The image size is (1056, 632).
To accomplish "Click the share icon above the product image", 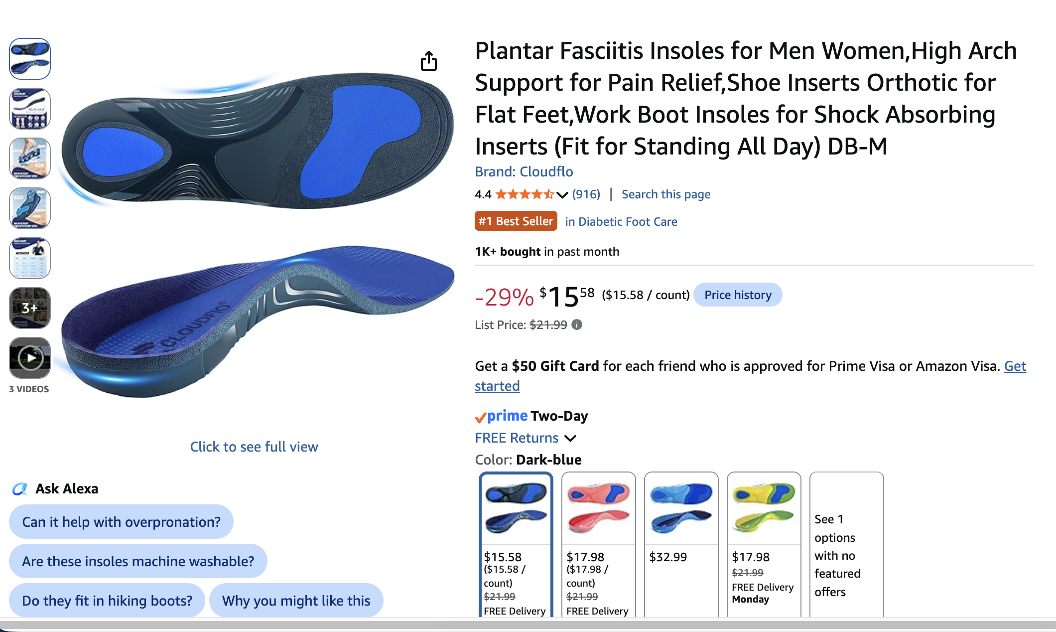I will tap(428, 61).
